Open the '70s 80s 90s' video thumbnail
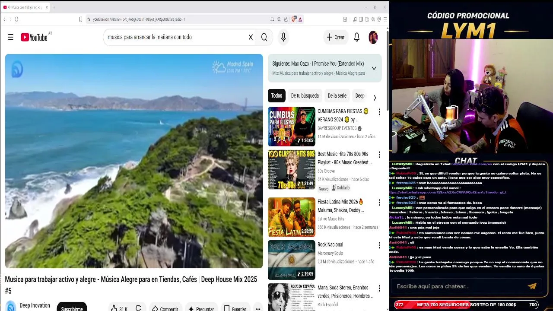 [x=292, y=170]
